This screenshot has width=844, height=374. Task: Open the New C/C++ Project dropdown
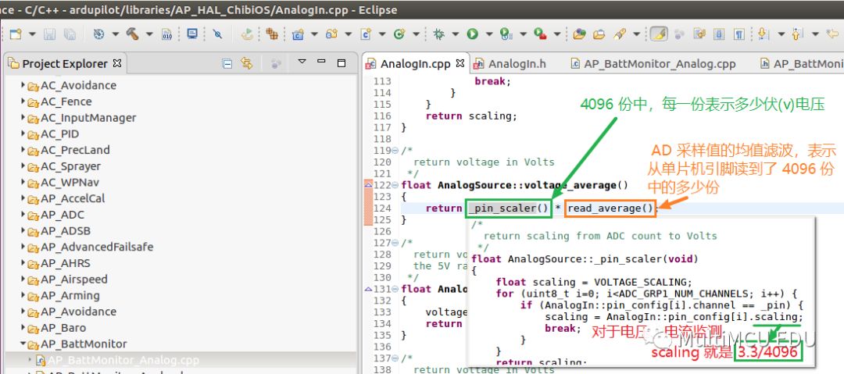tap(314, 34)
